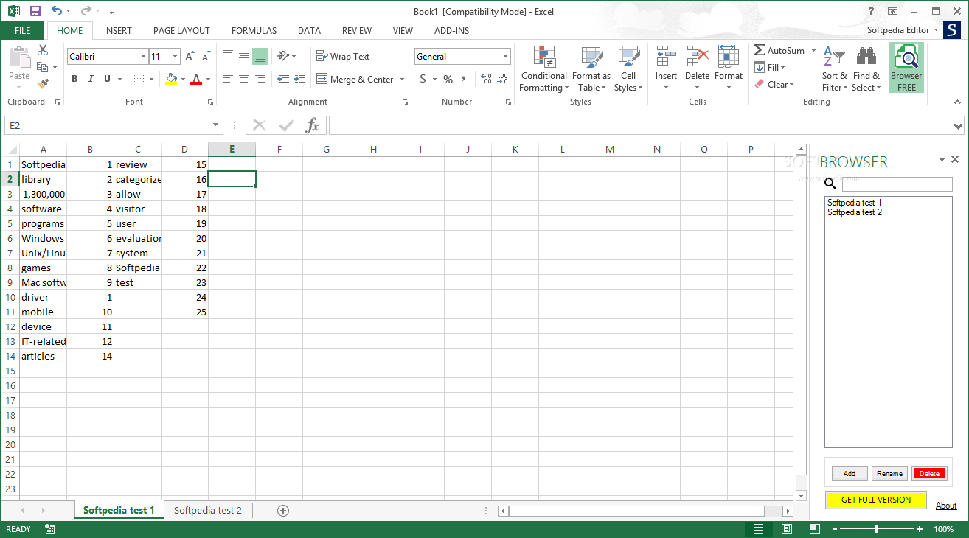Viewport: 969px width, 538px height.
Task: Decrease font size with the smaller A icon
Action: pos(206,57)
